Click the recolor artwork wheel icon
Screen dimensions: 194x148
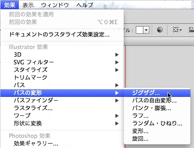tap(160, 30)
